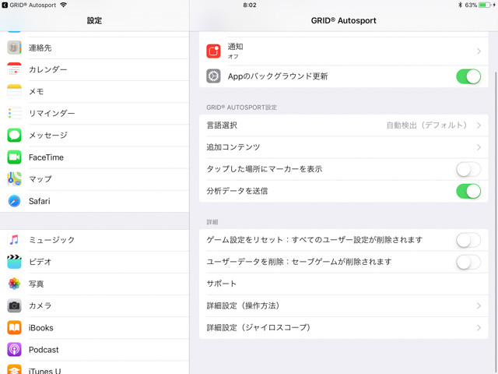Tap 63% battery percentage text
498x374 pixels.
pyautogui.click(x=471, y=5)
